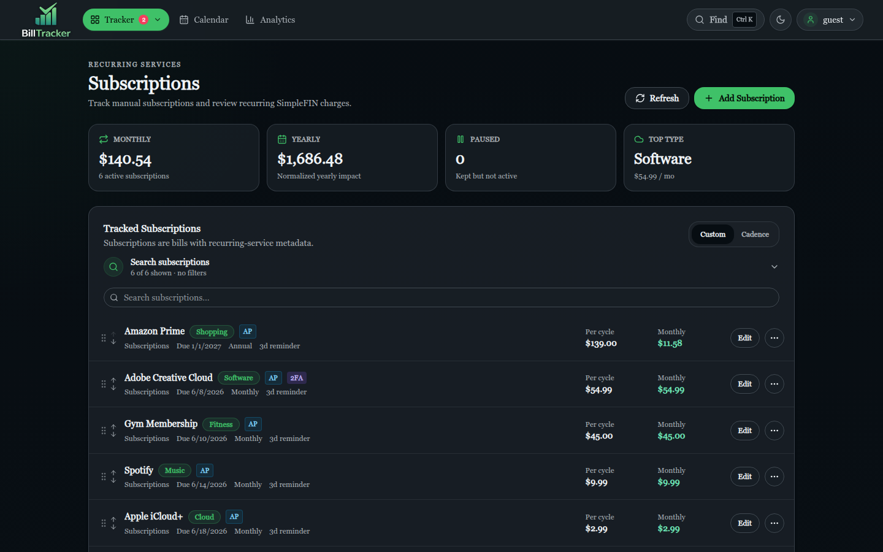Open Find search (Ctrl K)
The height and width of the screenshot is (552, 883).
coord(725,20)
